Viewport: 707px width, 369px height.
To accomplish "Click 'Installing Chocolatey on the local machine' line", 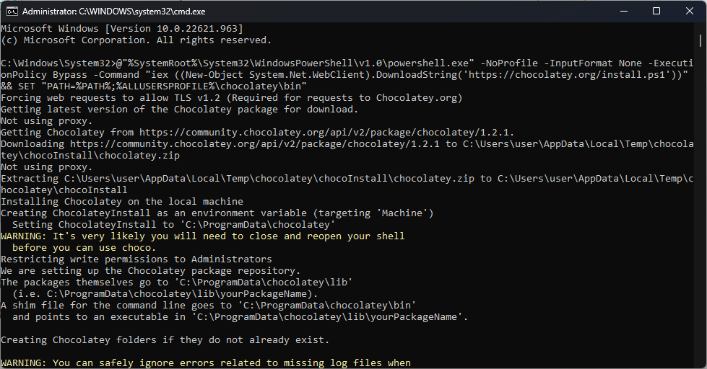I will [122, 202].
